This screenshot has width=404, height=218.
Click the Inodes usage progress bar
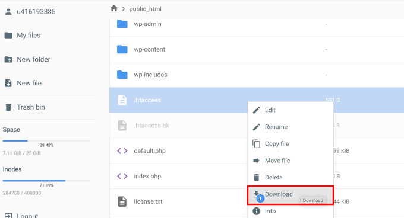[46, 181]
